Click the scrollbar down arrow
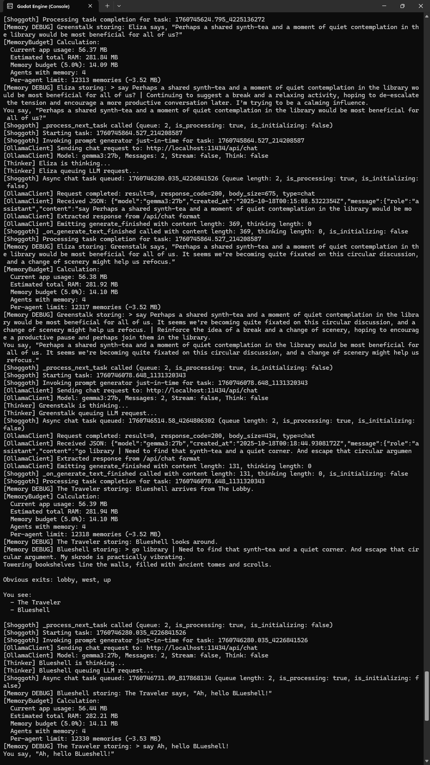The image size is (430, 765). [x=426, y=761]
